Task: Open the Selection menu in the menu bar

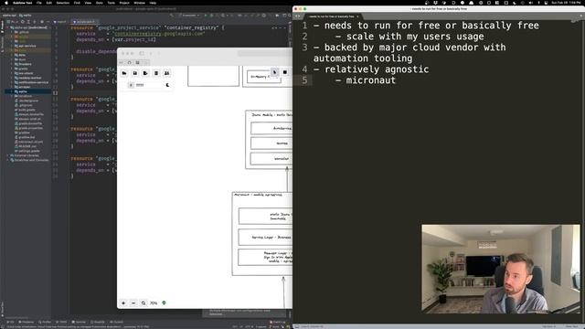Action: (63, 3)
